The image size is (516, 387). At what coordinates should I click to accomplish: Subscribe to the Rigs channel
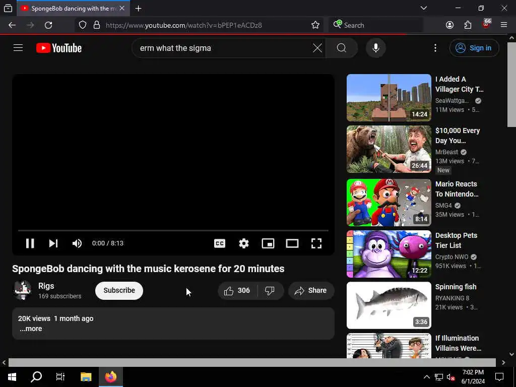coord(119,290)
